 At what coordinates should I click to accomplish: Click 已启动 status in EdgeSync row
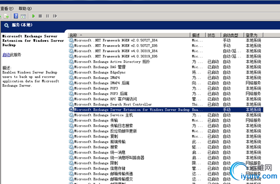click(x=213, y=72)
